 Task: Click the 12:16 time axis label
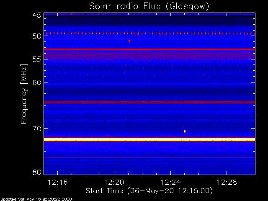click(x=58, y=183)
